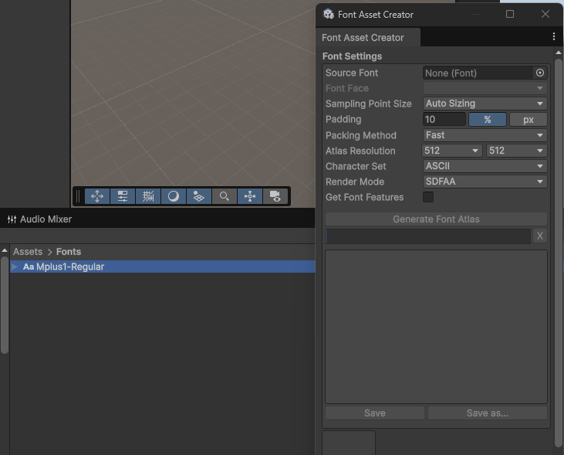Click the Padding value input field
Viewport: 564px width, 455px height.
pos(444,120)
